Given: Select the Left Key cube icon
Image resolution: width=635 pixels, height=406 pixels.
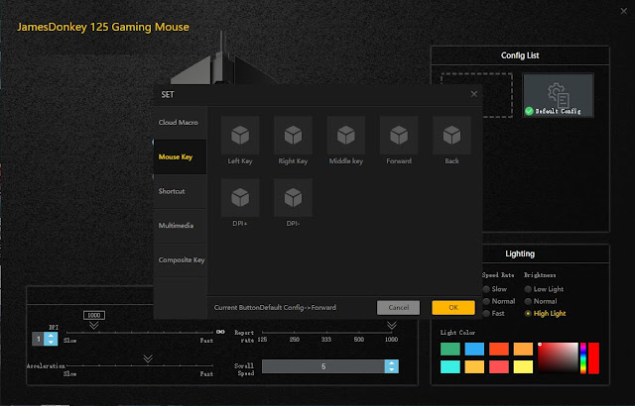Looking at the screenshot, I should click(x=240, y=135).
